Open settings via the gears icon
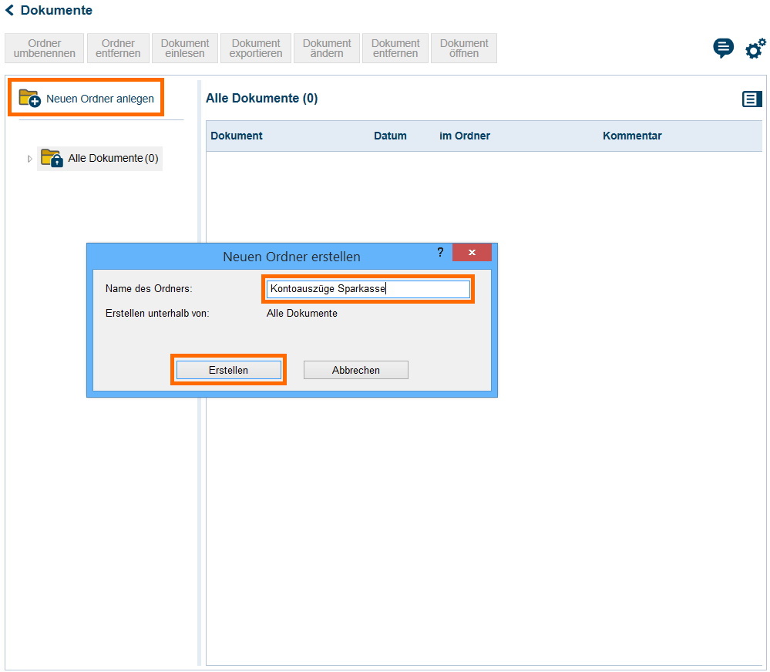Viewport: 770px width, 672px height. coord(755,49)
